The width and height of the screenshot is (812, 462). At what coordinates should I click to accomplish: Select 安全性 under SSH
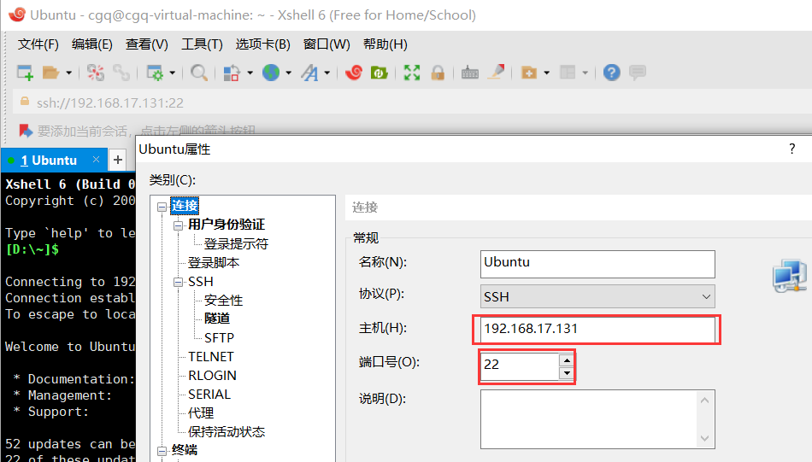223,300
